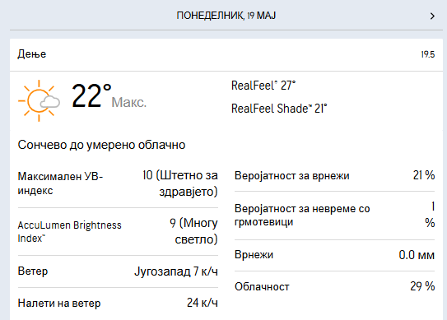Select the Максимален УВ-индекс row
The image size is (447, 320).
[x=118, y=183]
